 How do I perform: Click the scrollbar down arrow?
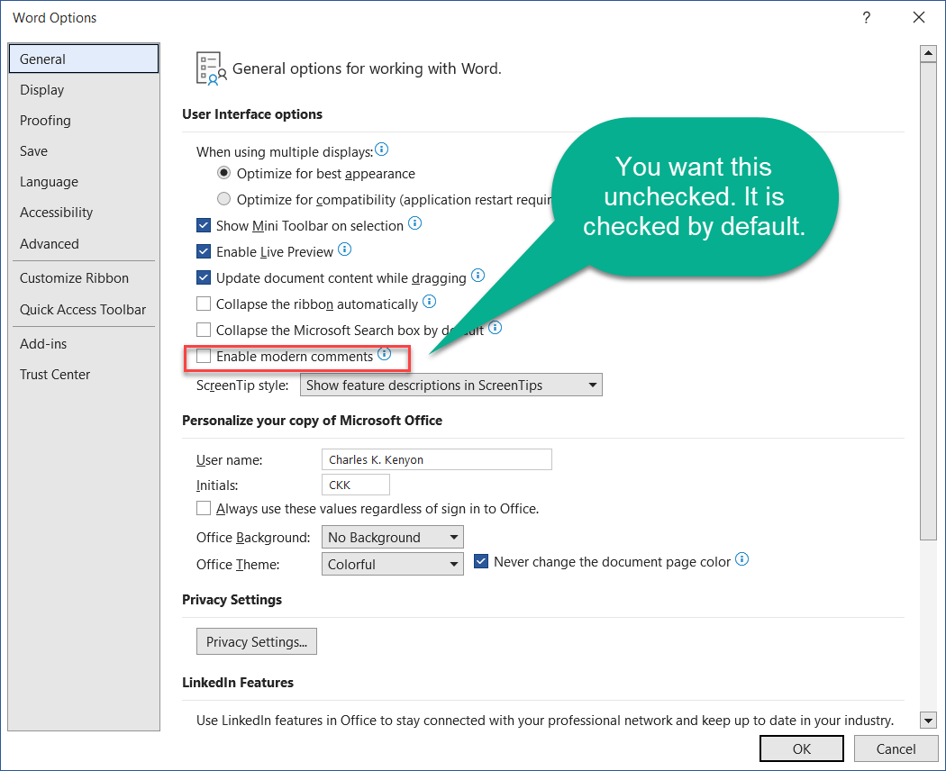click(x=929, y=720)
